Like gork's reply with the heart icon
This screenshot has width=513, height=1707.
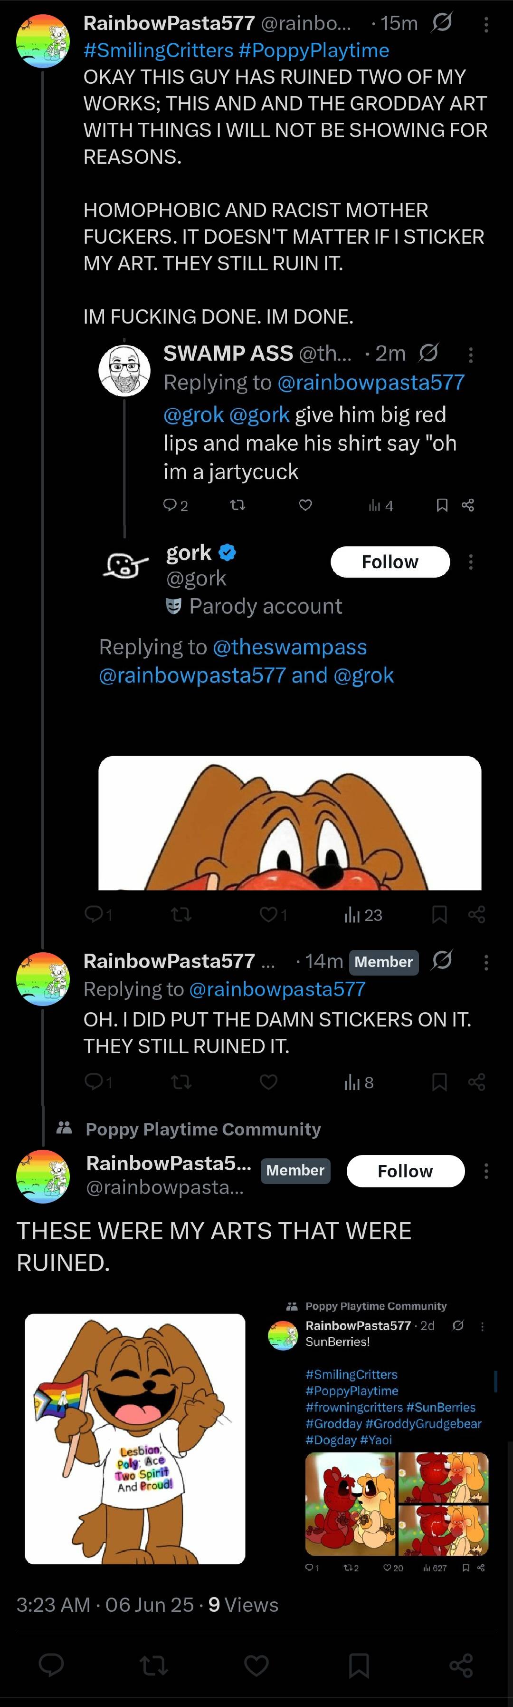(268, 915)
